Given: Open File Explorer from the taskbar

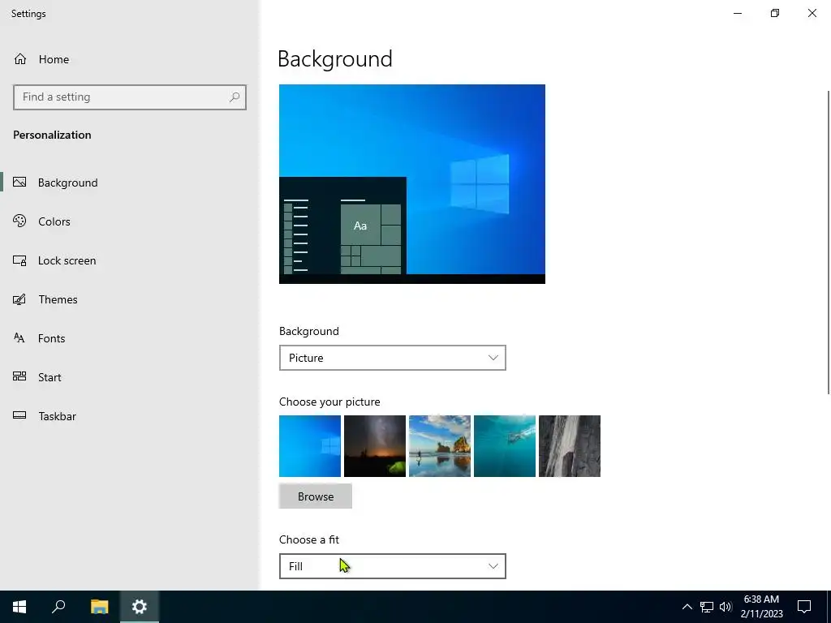Looking at the screenshot, I should [99, 607].
